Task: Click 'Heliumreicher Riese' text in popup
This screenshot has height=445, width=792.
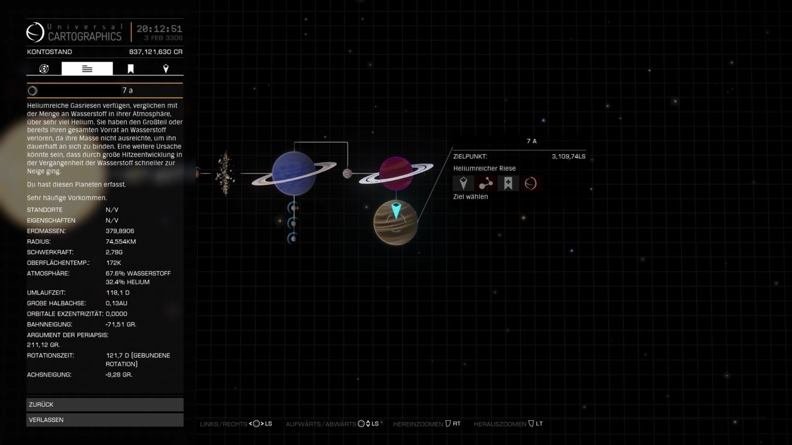Action: pyautogui.click(x=485, y=169)
